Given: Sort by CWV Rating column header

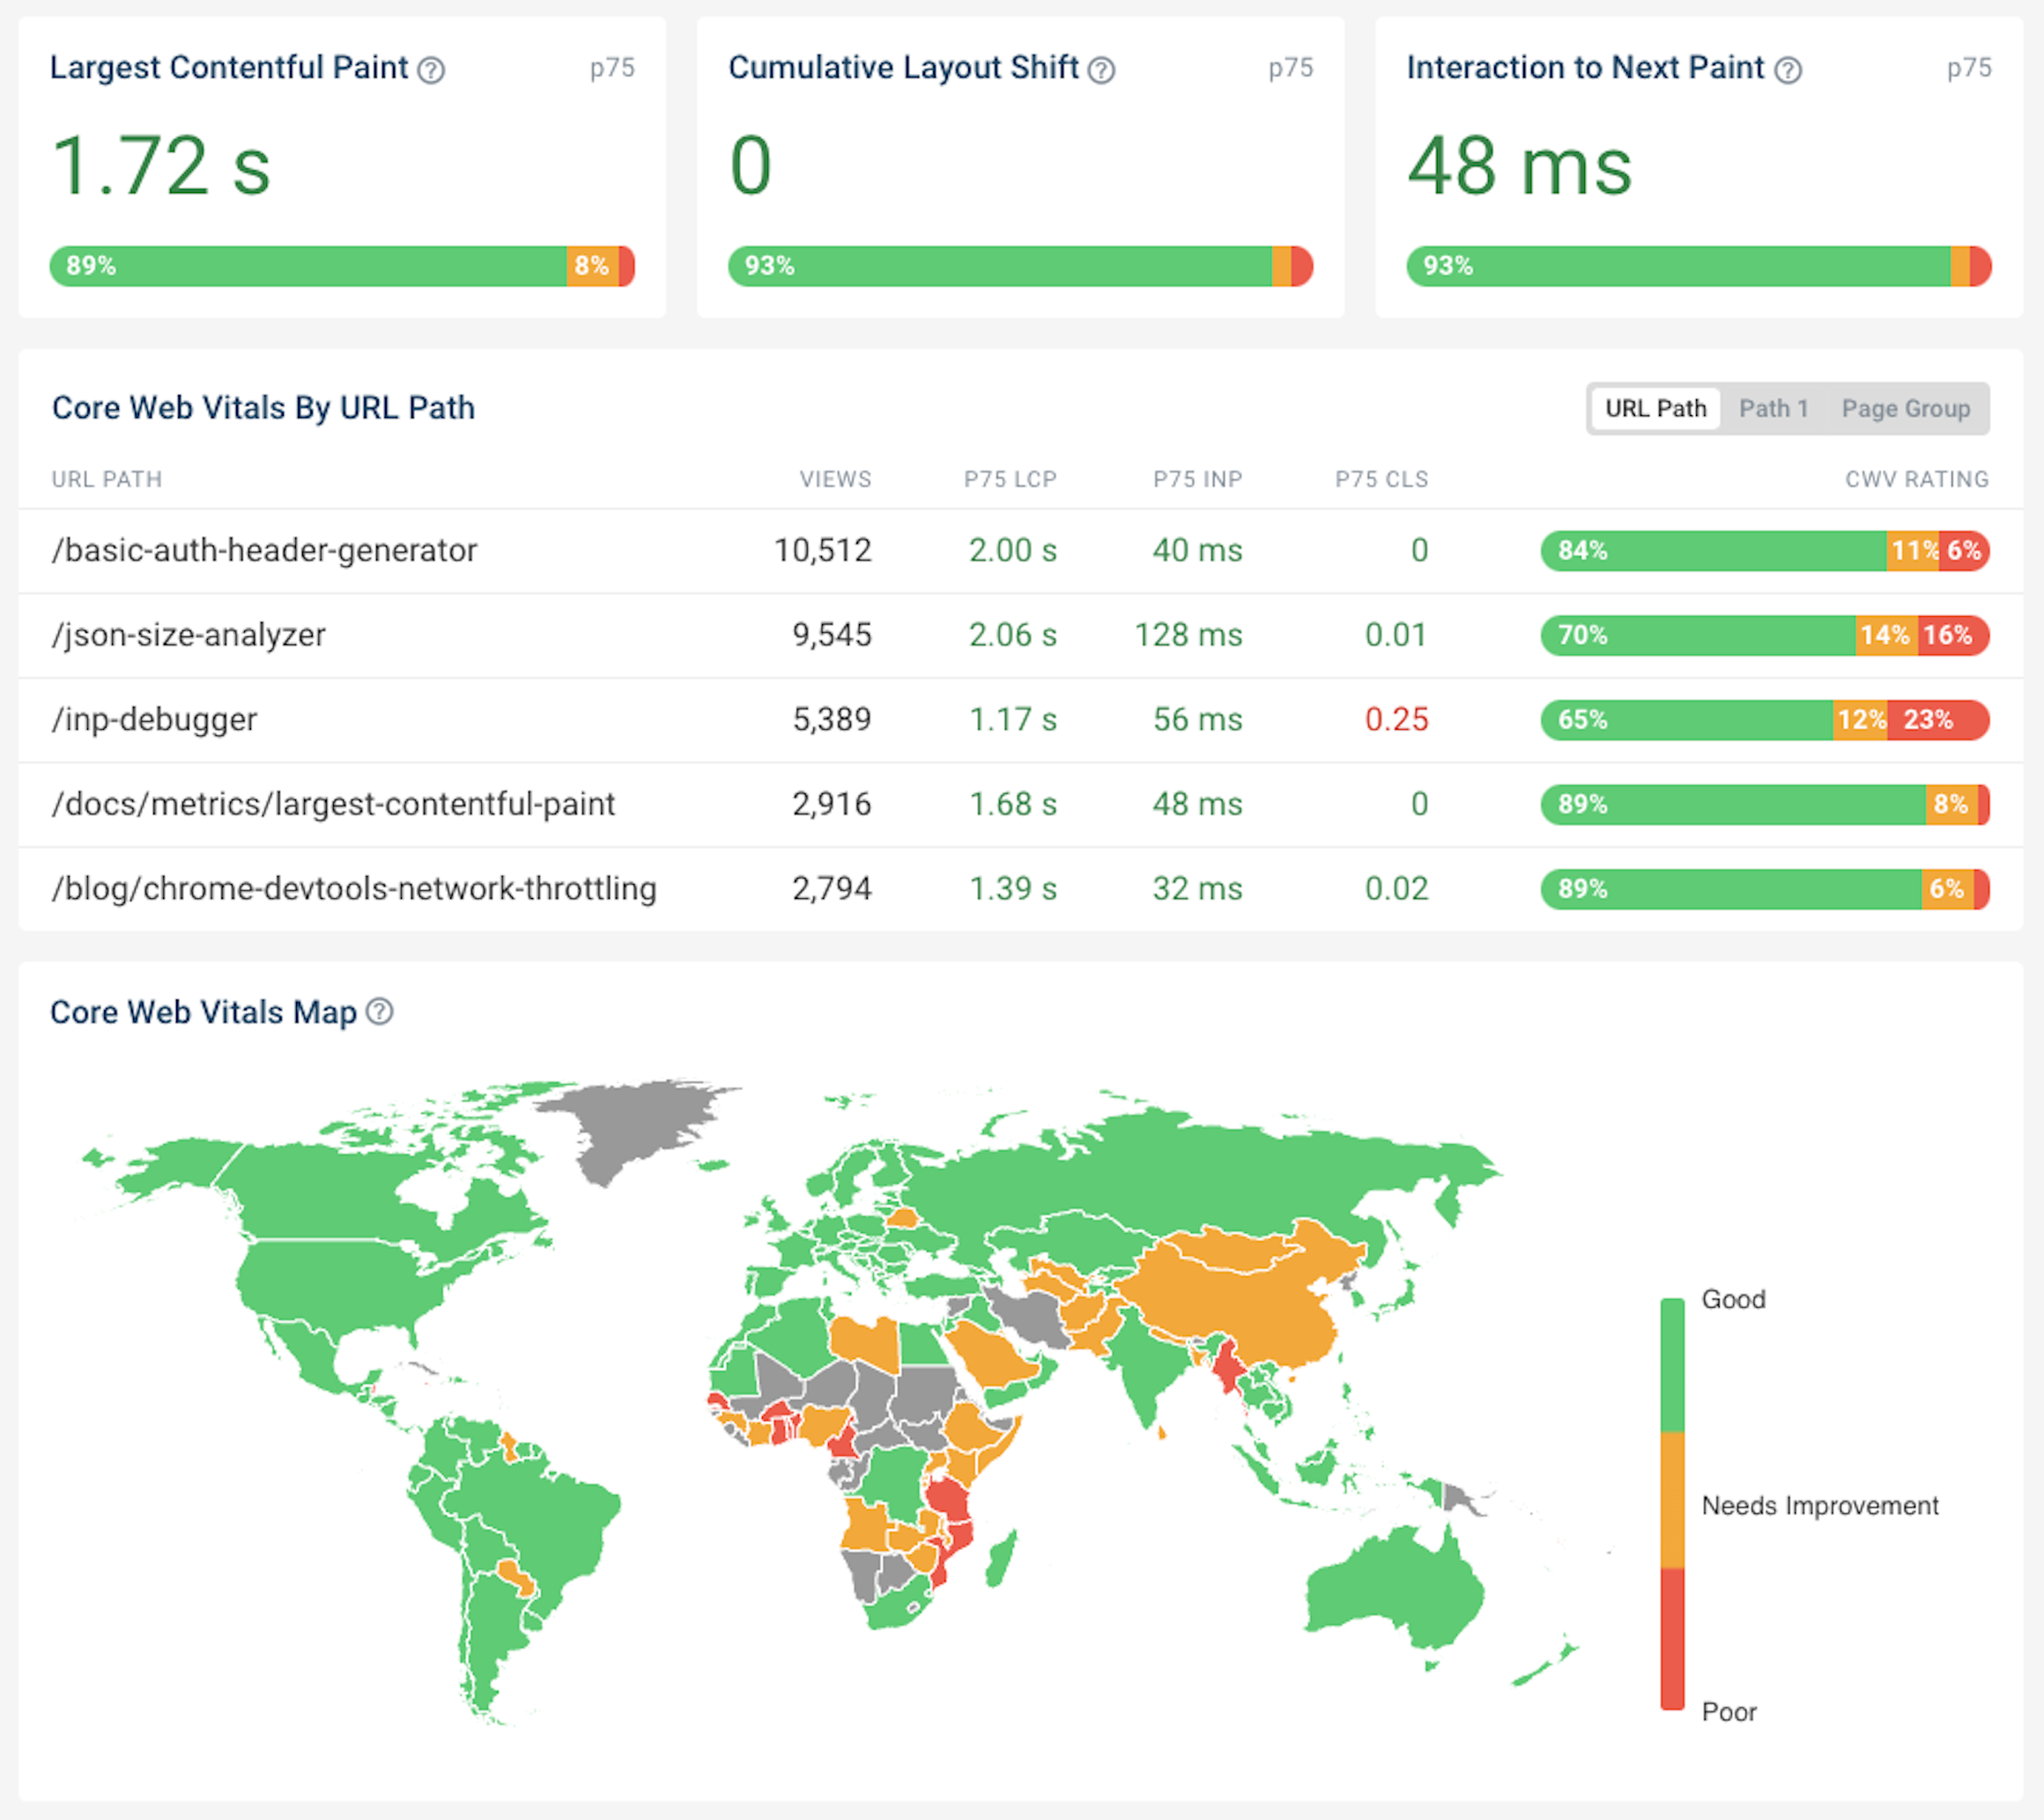Looking at the screenshot, I should tap(1917, 479).
